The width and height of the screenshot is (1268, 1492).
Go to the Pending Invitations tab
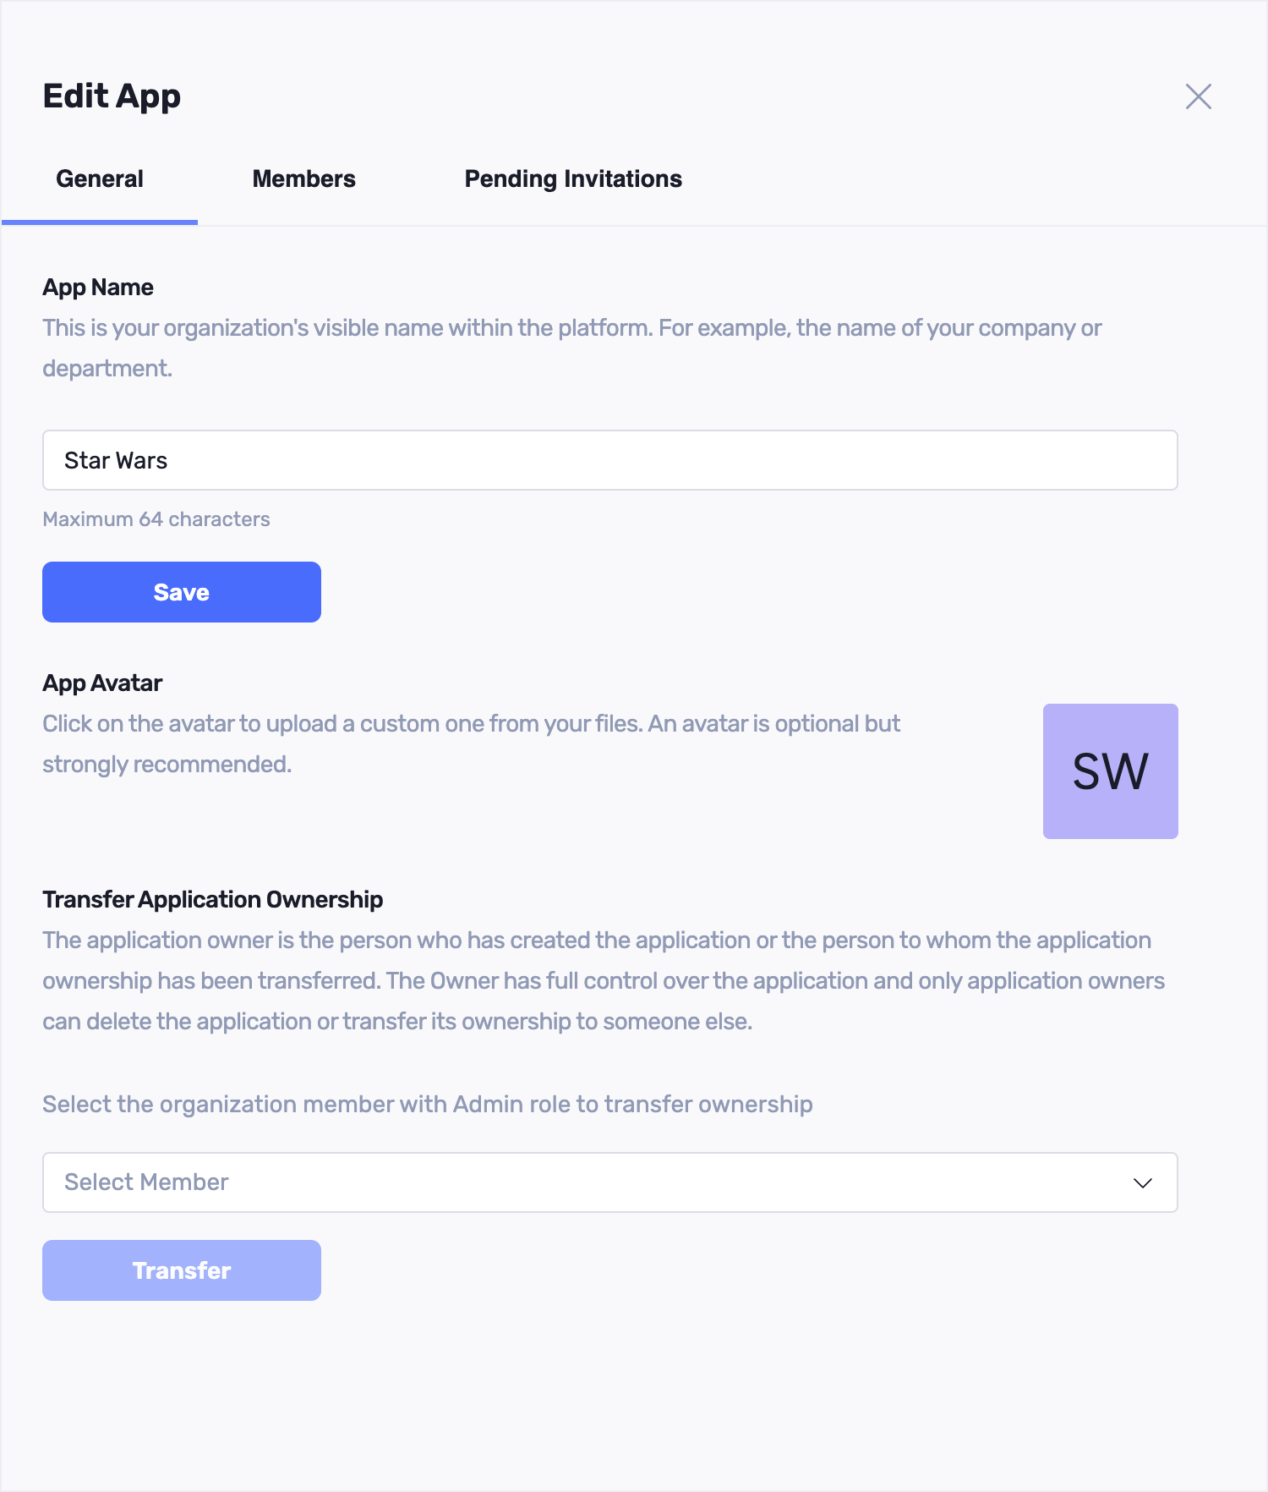573,179
